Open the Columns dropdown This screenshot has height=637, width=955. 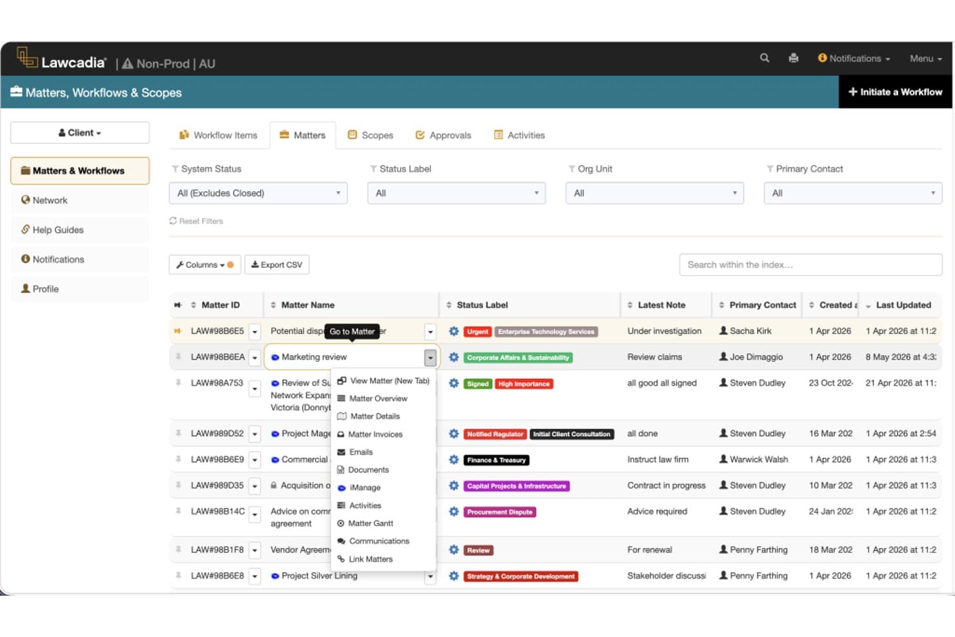point(205,265)
